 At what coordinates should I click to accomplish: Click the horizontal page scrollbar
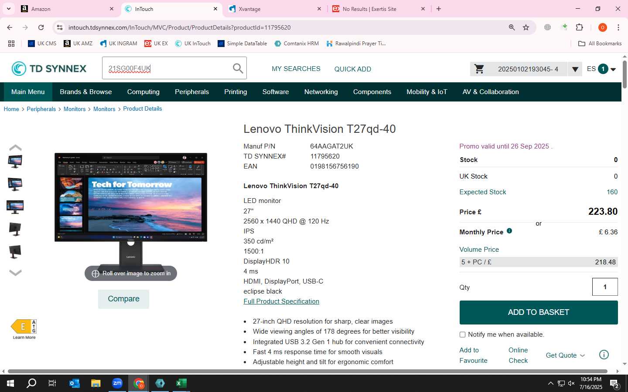[x=307, y=372]
